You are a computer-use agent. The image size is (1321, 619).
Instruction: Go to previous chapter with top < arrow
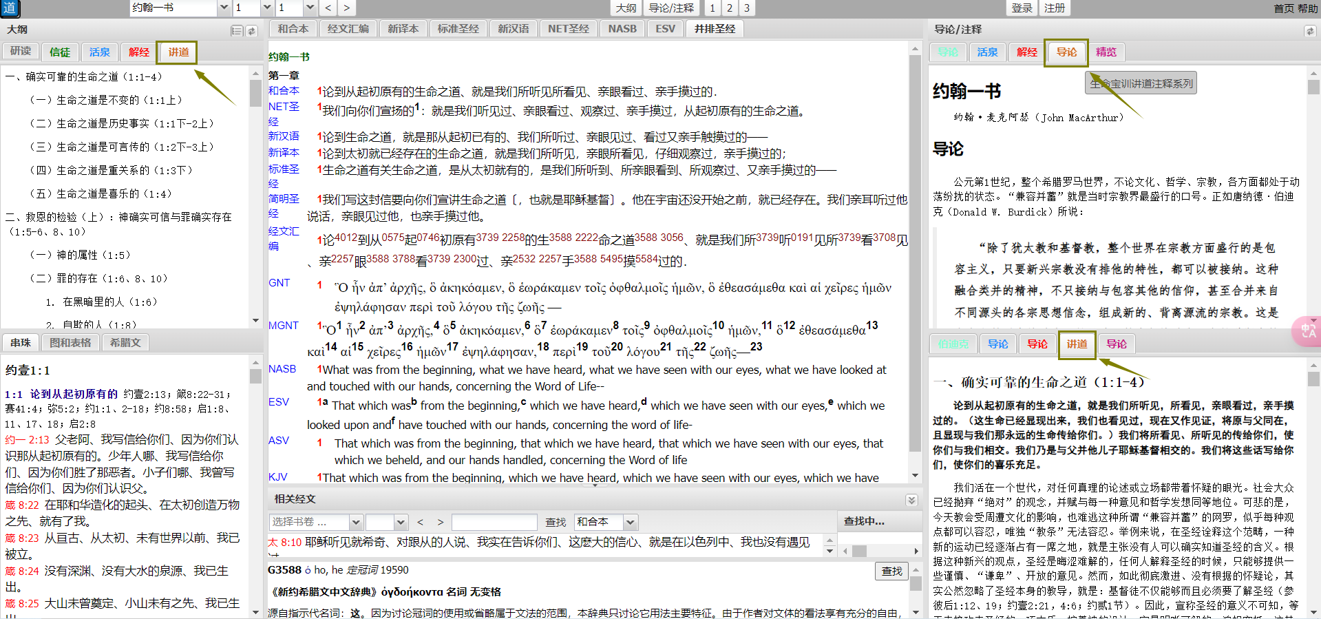pos(328,8)
